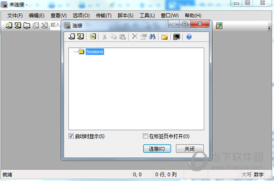Open session Properties icon in dialog toolbar

point(143,37)
